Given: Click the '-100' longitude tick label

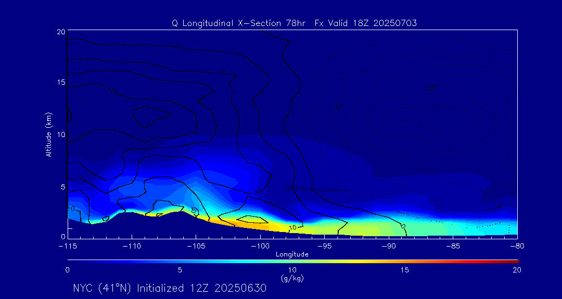Looking at the screenshot, I should tap(260, 247).
